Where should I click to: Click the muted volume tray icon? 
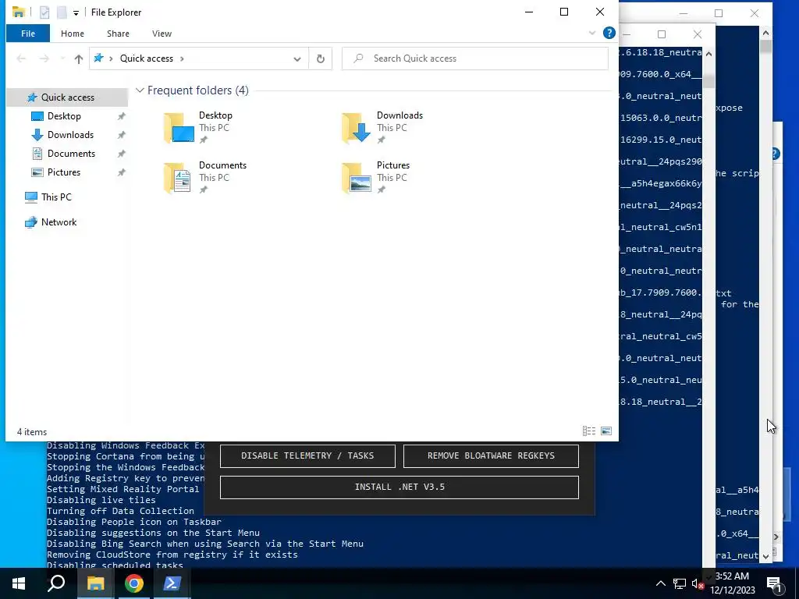coord(698,584)
